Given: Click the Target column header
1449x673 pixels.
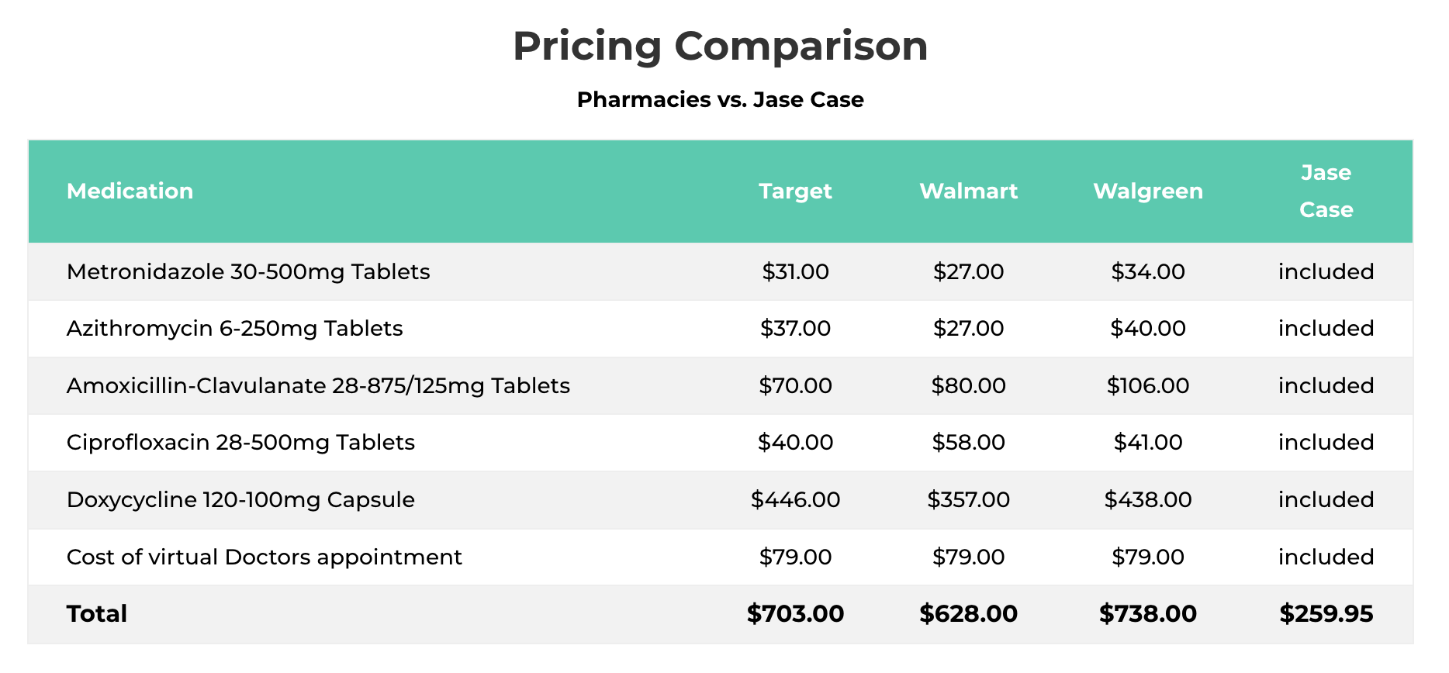Looking at the screenshot, I should click(795, 191).
